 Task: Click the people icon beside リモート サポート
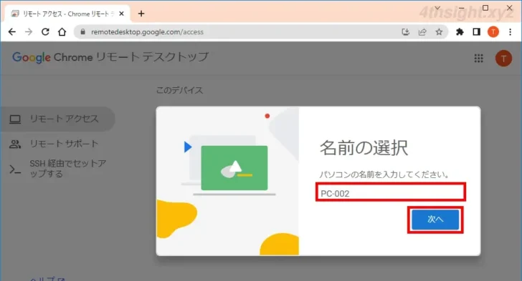[15, 144]
